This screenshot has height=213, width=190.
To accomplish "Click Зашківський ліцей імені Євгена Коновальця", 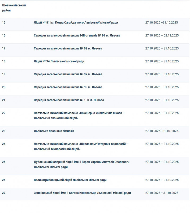I will 82,193.
